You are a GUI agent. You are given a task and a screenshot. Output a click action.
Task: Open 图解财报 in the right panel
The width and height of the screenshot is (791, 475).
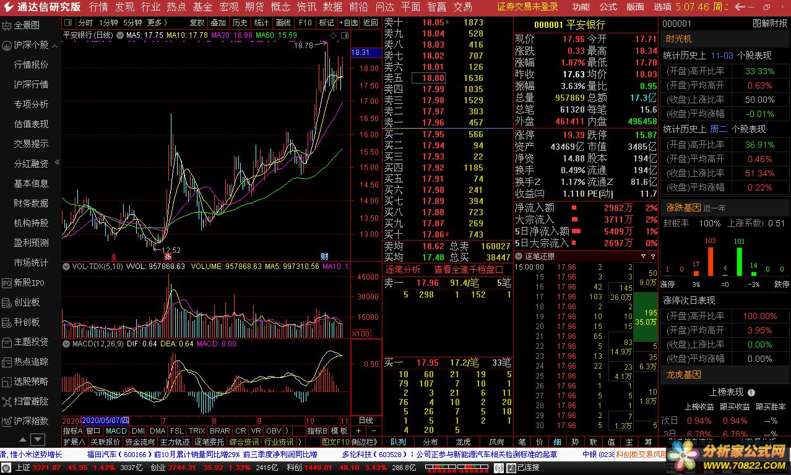pyautogui.click(x=770, y=24)
